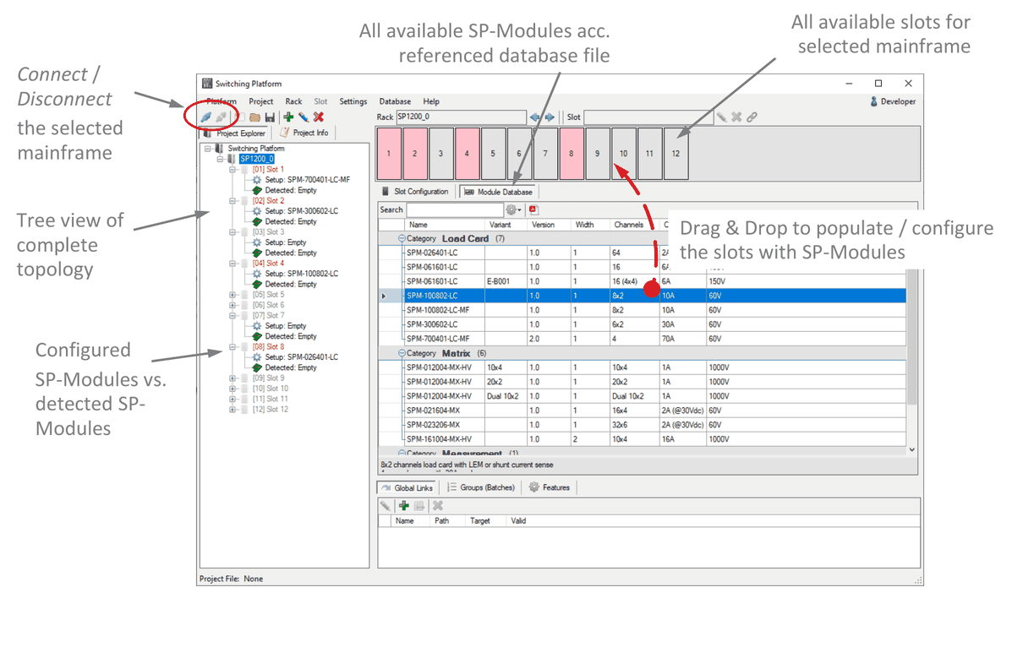The image size is (1034, 647).
Task: Expand the [12] Slot 12 node
Action: click(x=233, y=410)
